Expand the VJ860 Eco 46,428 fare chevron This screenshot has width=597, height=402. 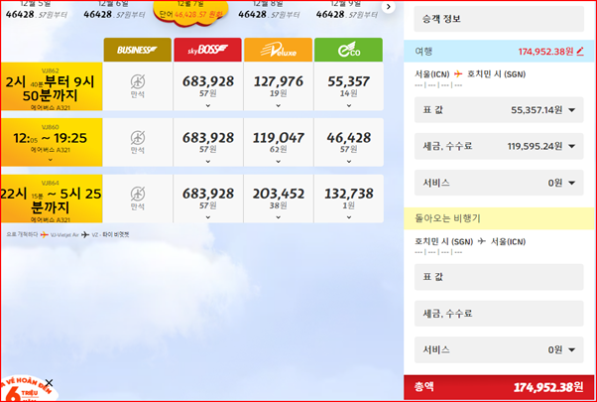click(349, 162)
